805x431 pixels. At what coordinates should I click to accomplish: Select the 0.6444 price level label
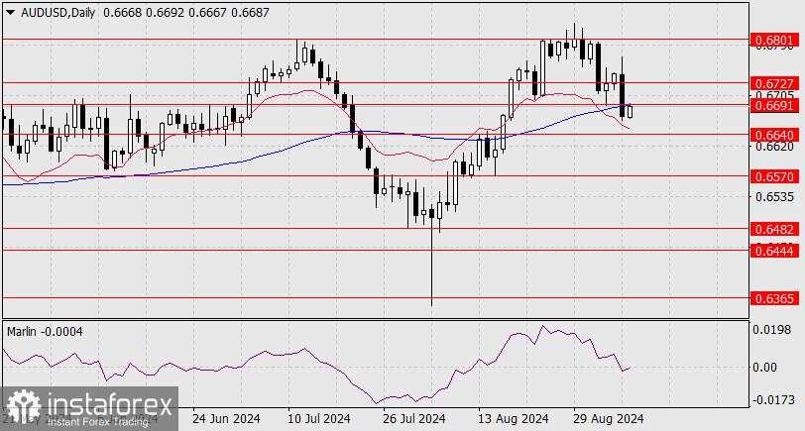point(773,251)
